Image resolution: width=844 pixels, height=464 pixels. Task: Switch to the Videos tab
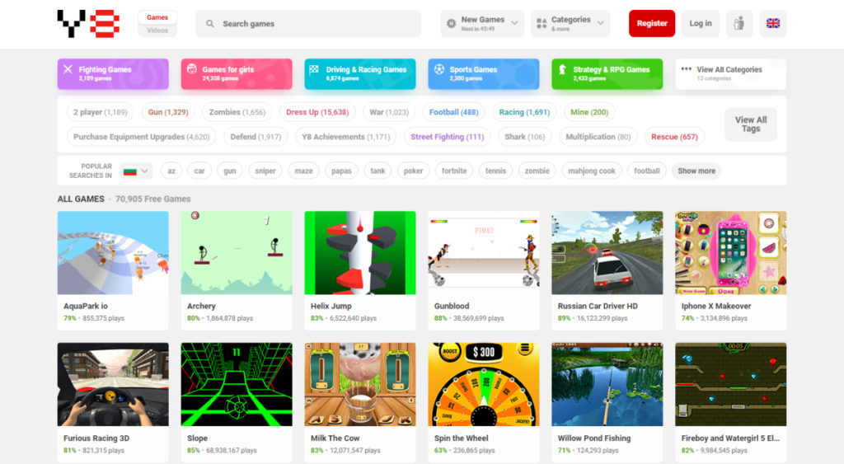pyautogui.click(x=157, y=30)
